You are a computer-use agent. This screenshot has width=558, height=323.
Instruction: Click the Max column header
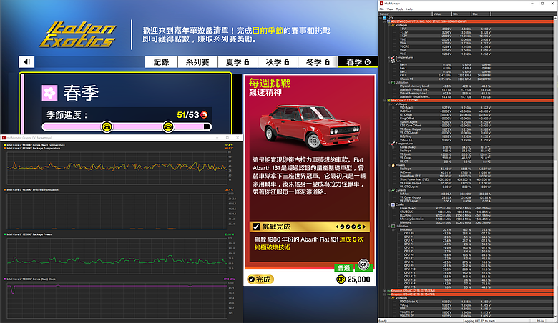(x=481, y=14)
